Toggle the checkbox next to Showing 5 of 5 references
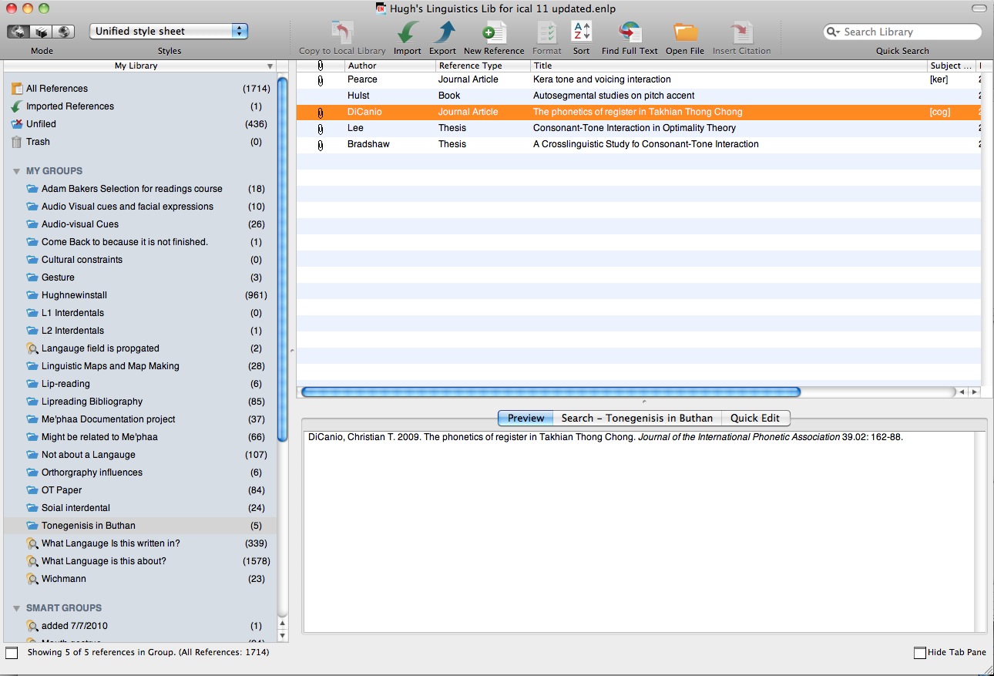This screenshot has height=676, width=994. pos(12,652)
